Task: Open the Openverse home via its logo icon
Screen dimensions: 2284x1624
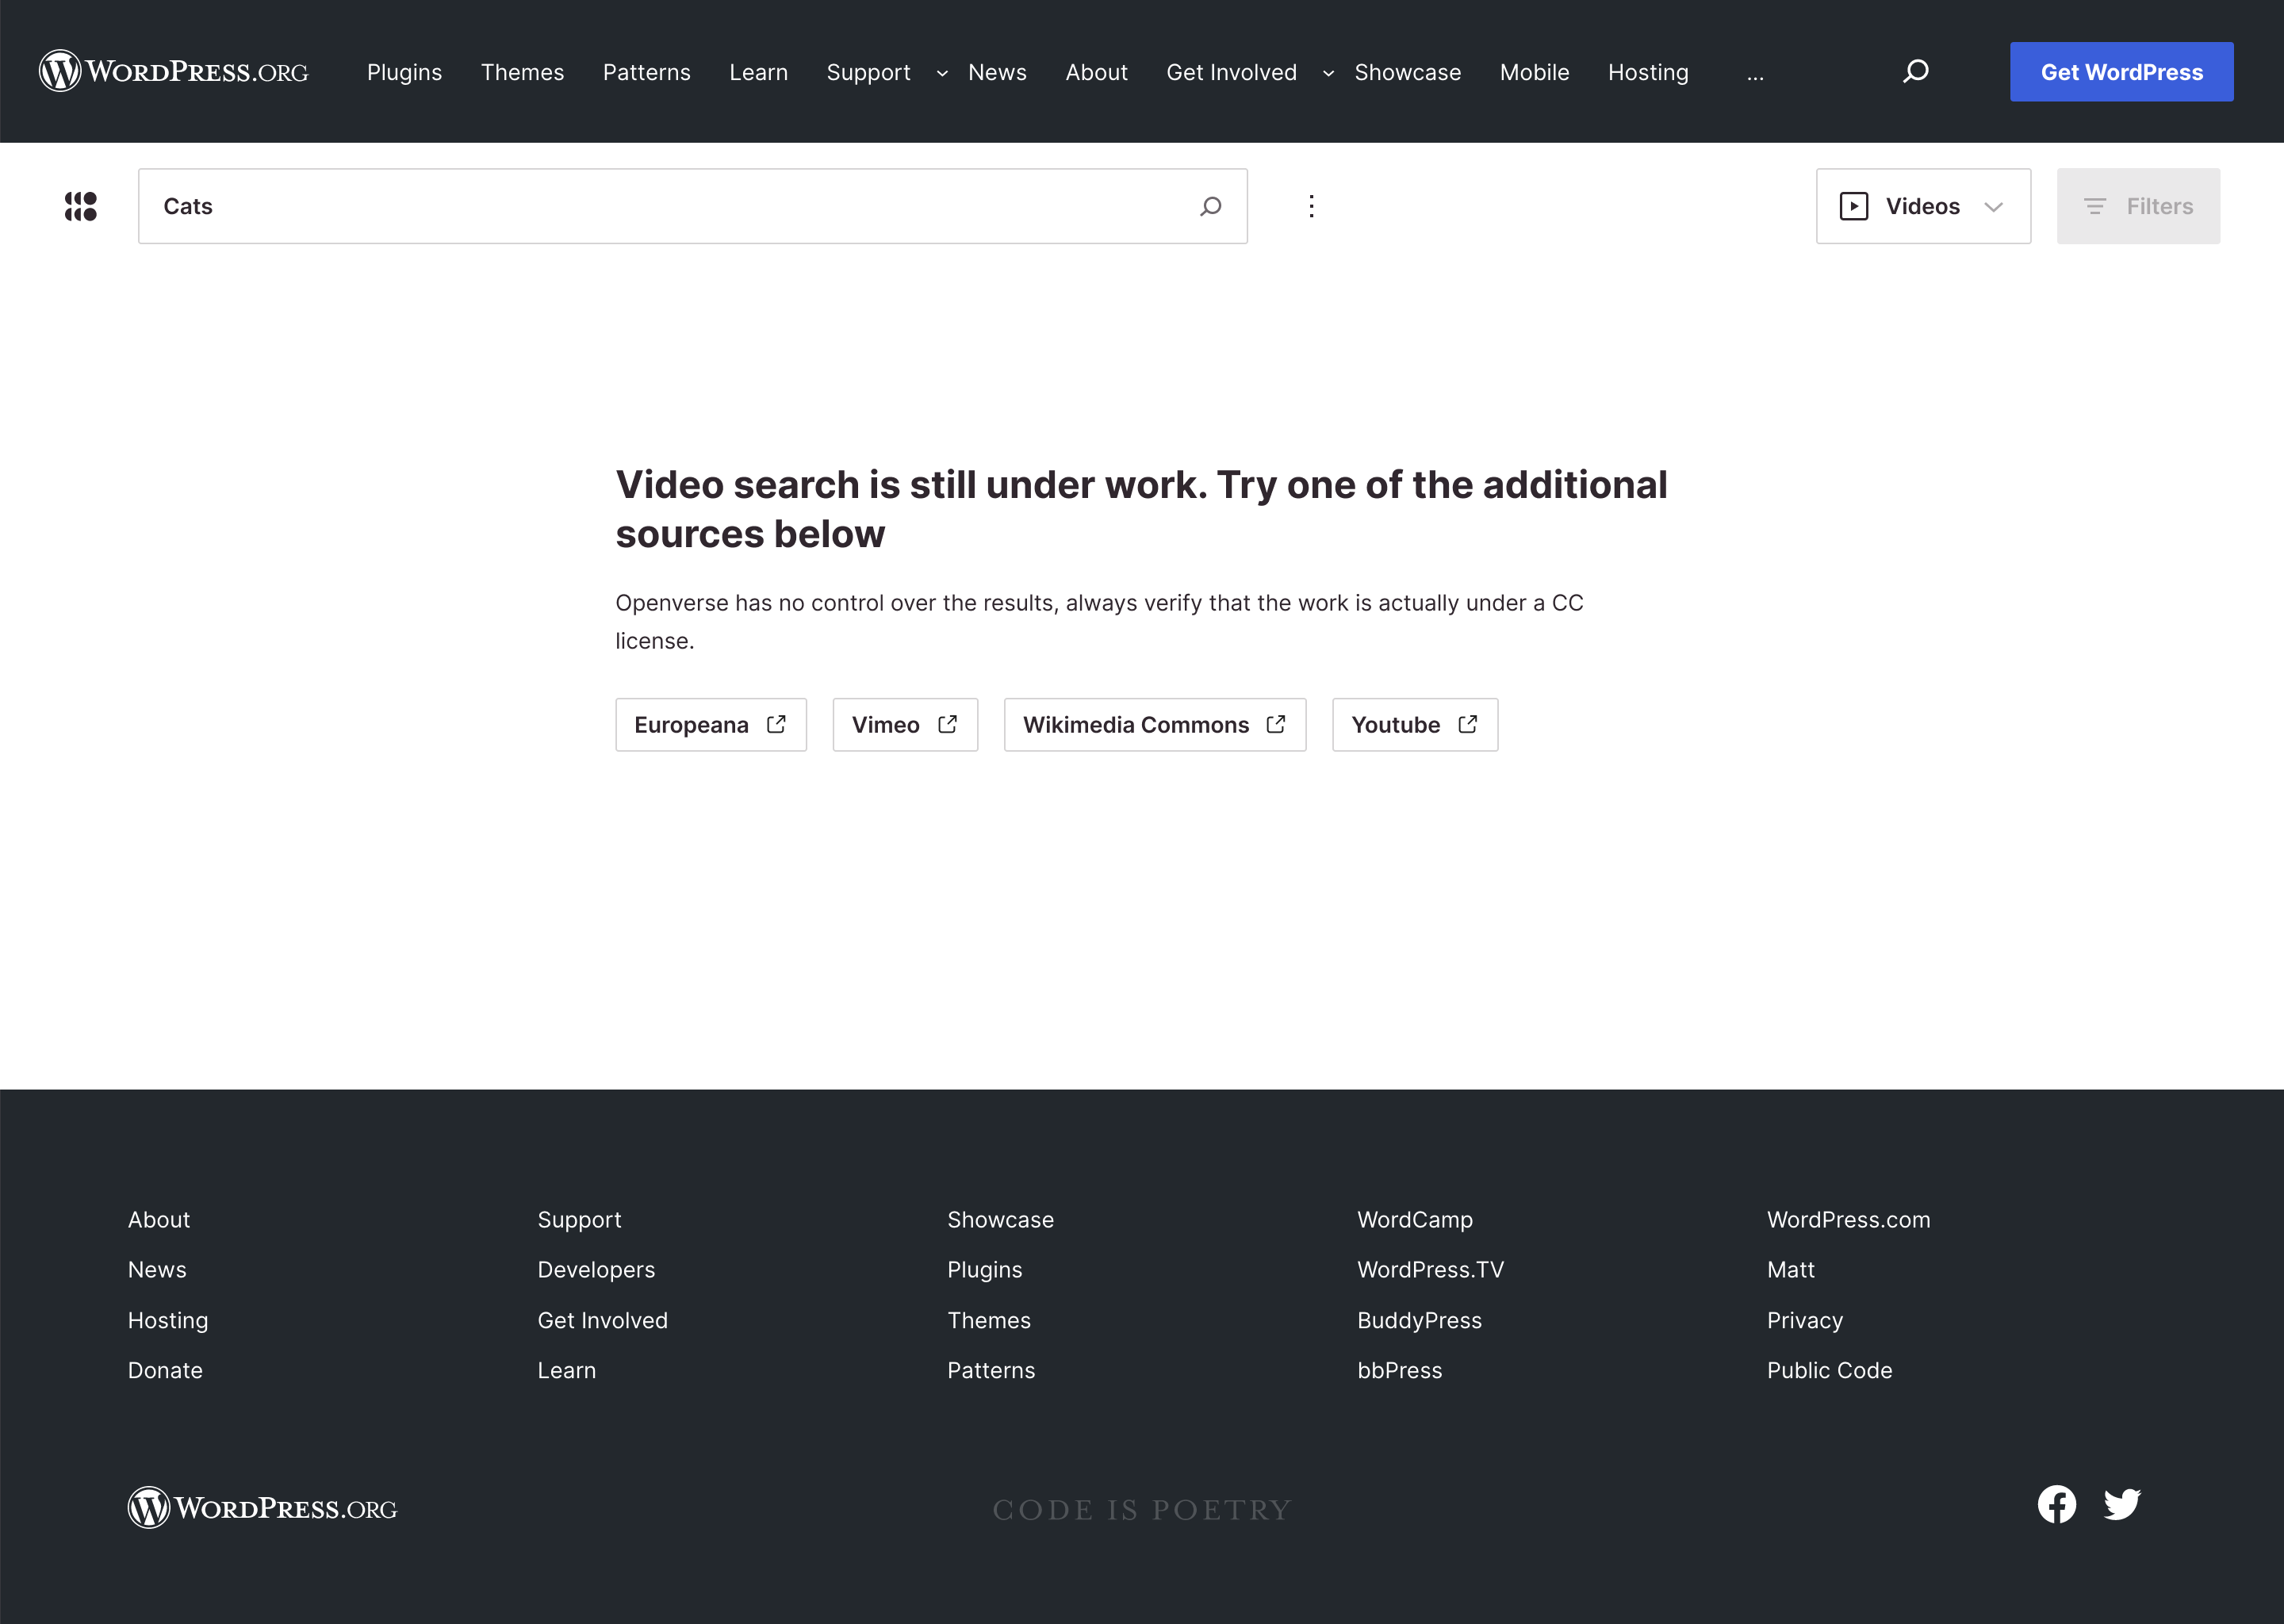Action: [80, 206]
